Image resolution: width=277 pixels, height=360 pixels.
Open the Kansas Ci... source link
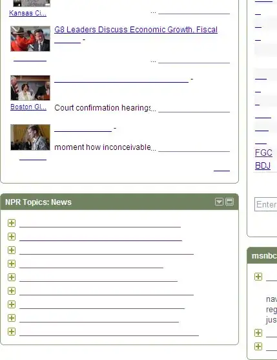[x=28, y=13]
